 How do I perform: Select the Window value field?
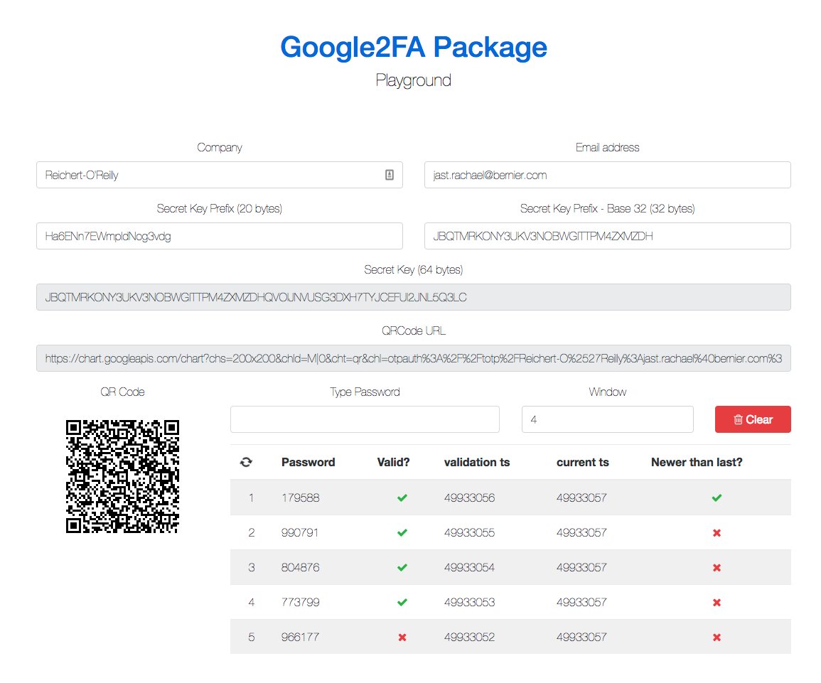point(607,419)
